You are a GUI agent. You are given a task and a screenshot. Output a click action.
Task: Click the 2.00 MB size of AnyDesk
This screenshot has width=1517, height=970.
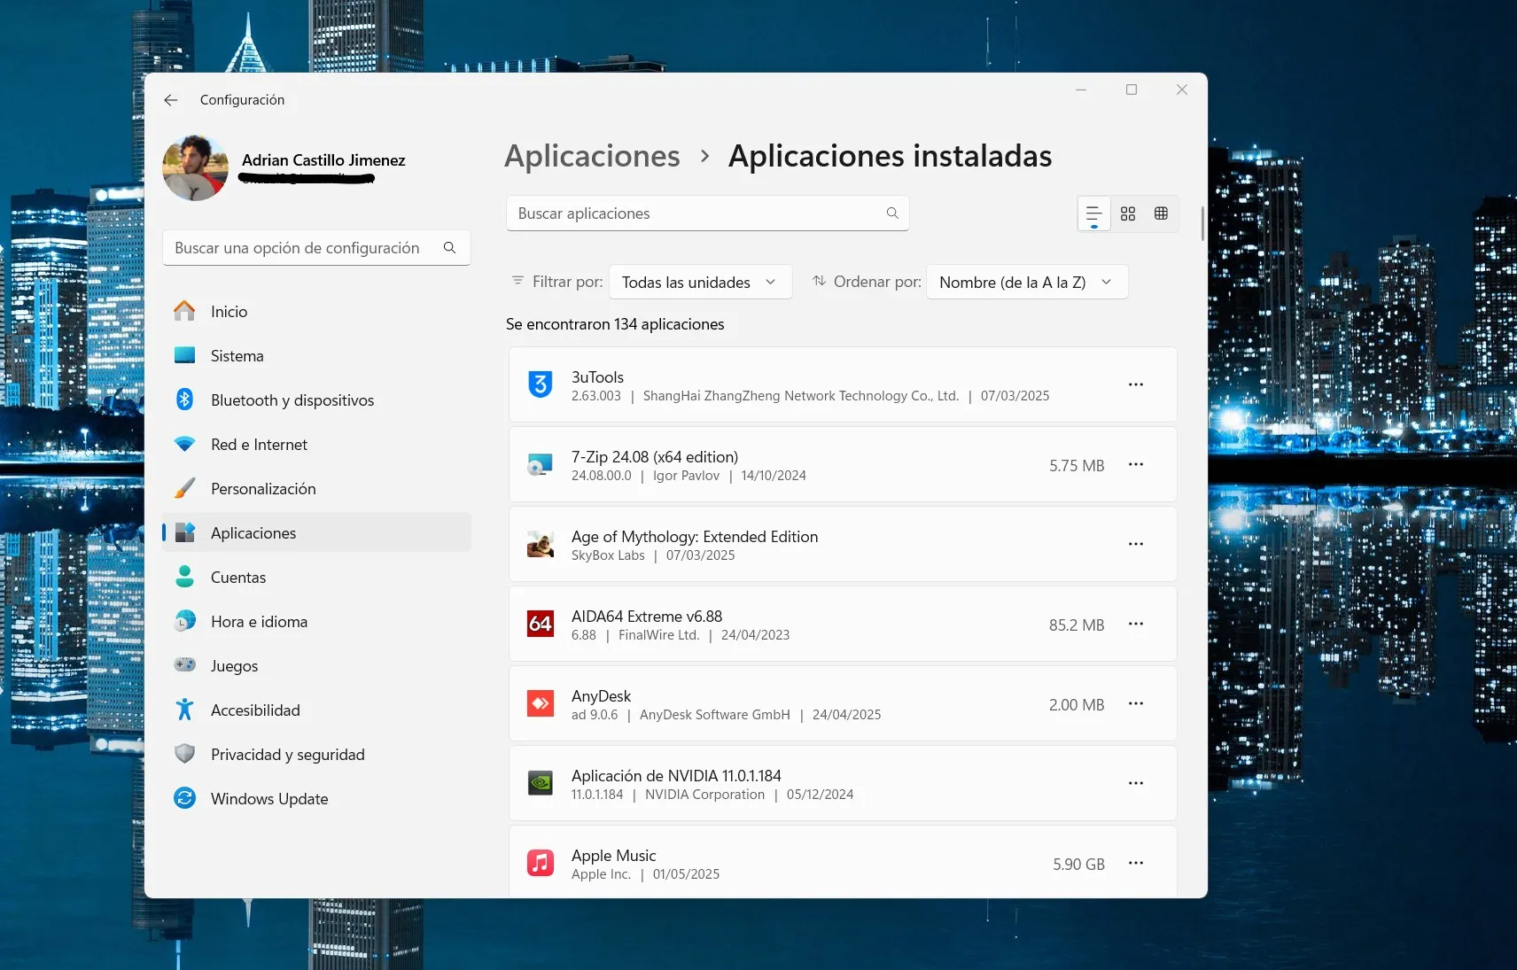pos(1077,705)
